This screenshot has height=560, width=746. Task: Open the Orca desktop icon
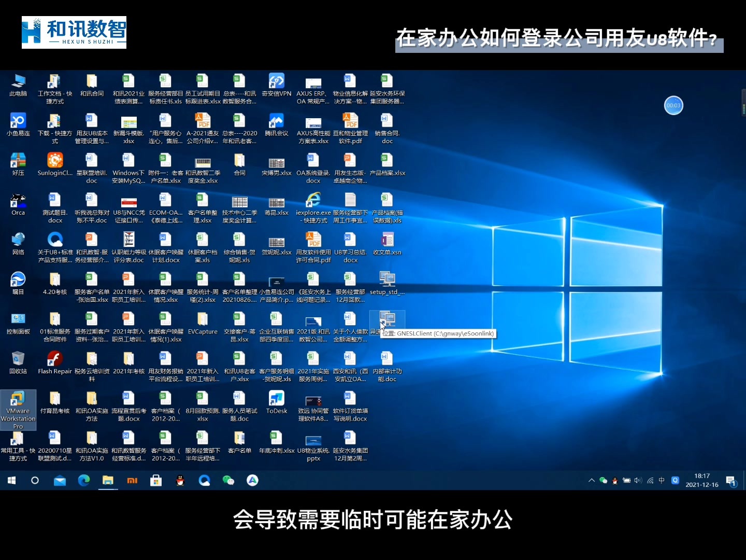click(x=18, y=204)
